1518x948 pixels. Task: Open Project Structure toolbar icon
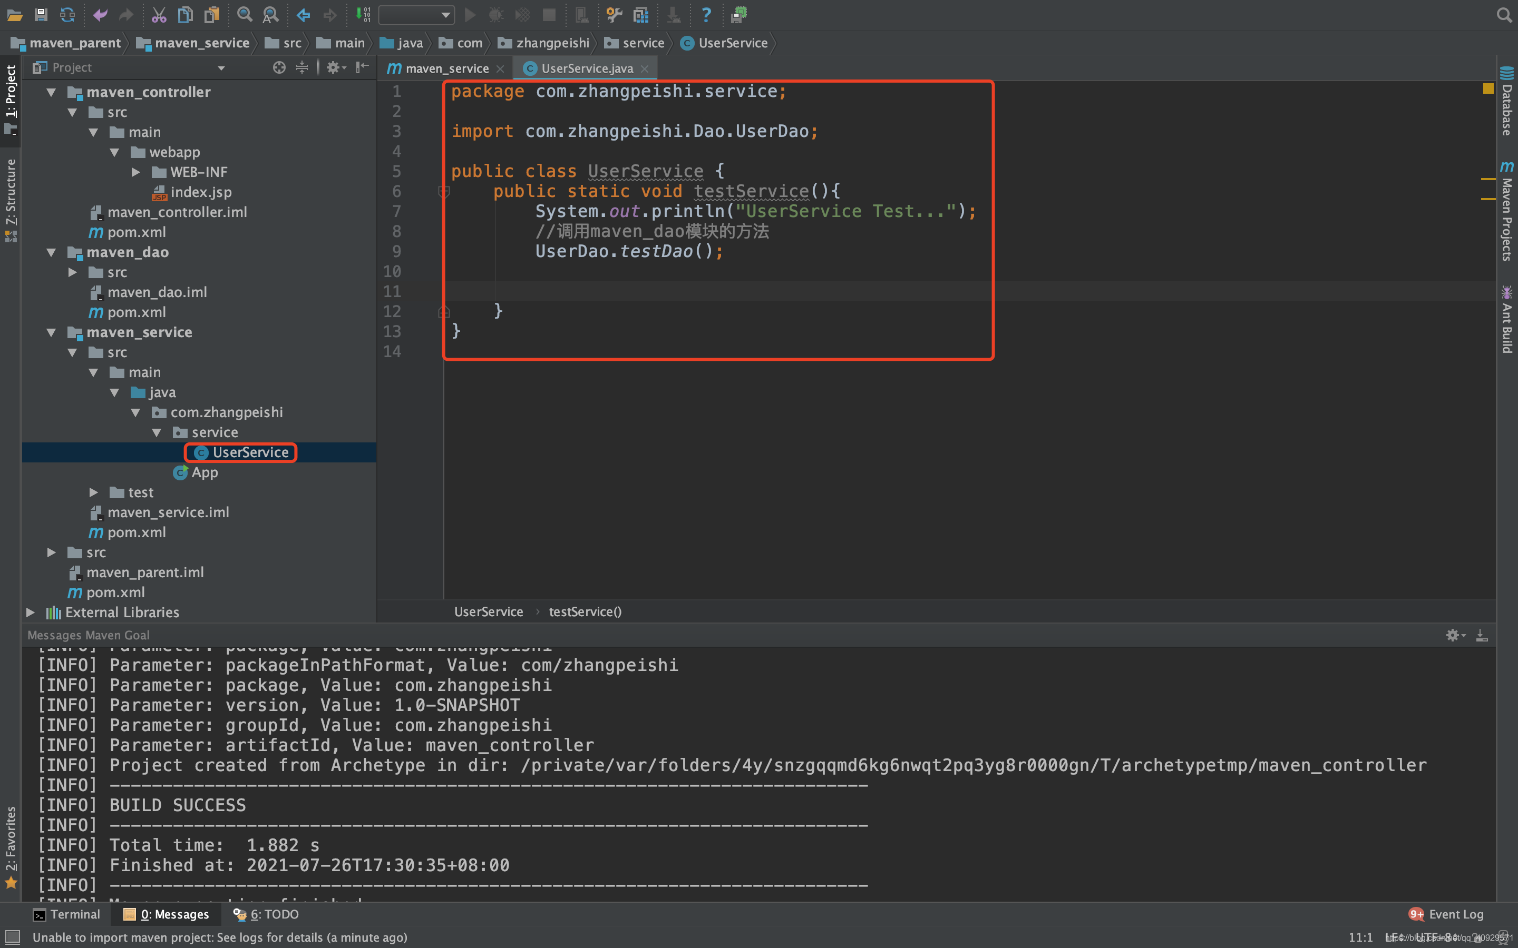pos(640,14)
